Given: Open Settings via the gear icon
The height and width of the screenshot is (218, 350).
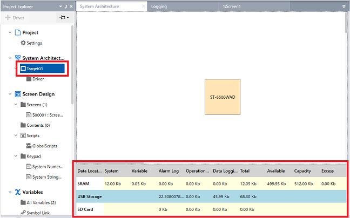Looking at the screenshot, I should click(23, 43).
